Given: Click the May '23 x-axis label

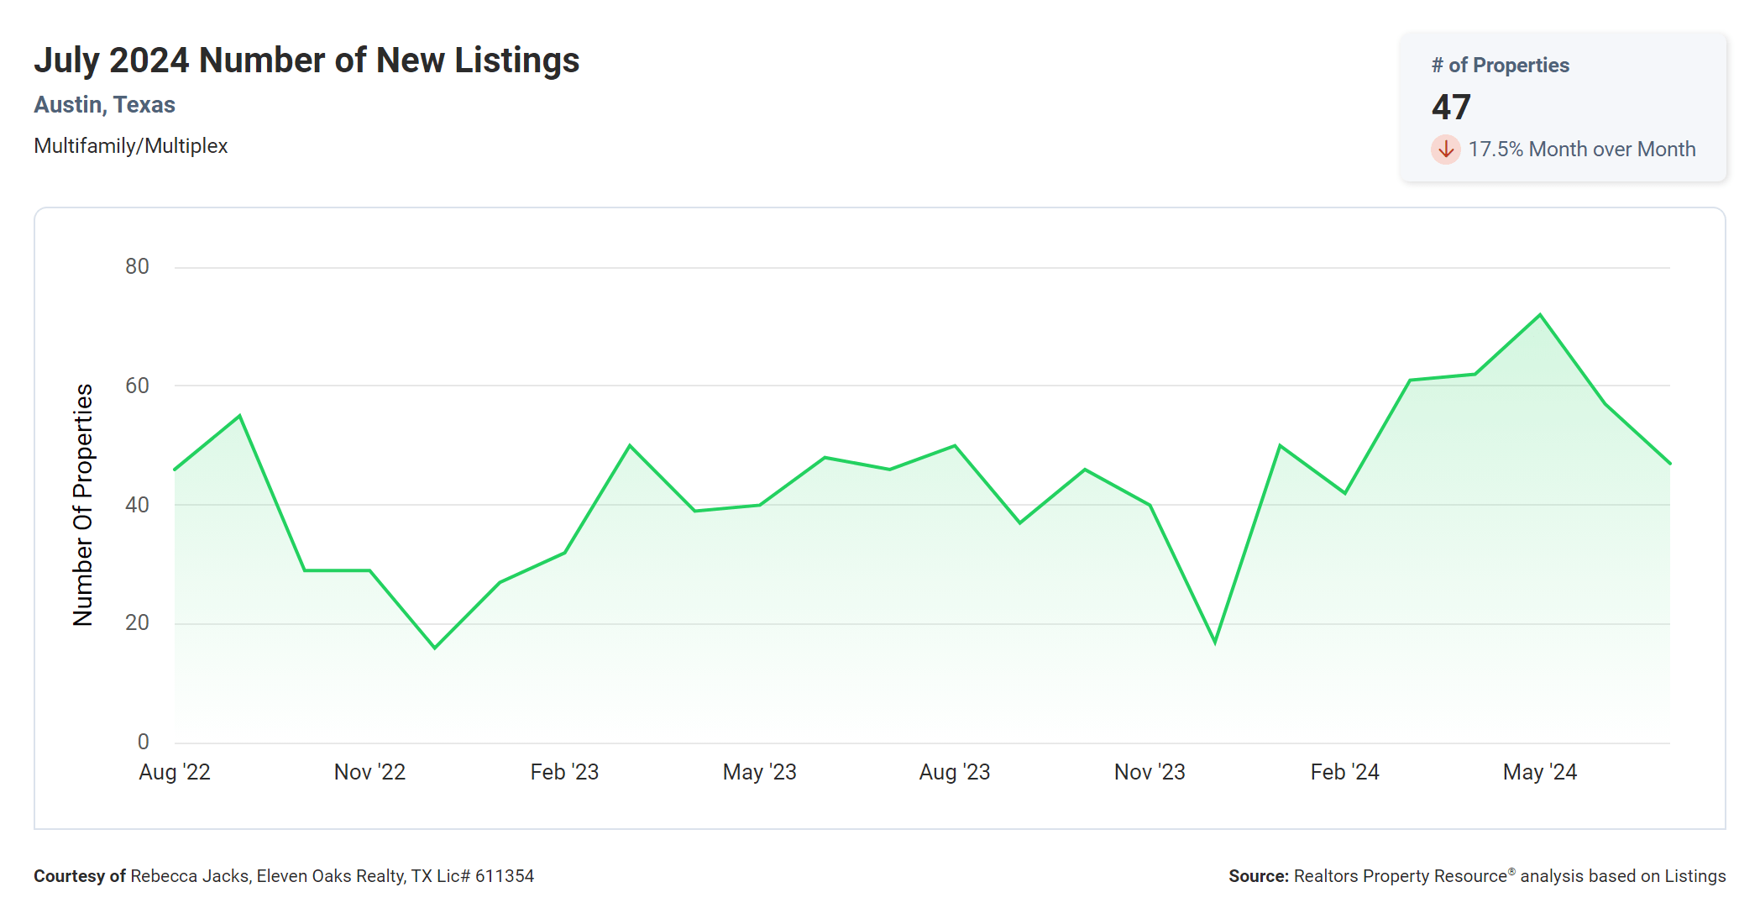Looking at the screenshot, I should pos(759,772).
